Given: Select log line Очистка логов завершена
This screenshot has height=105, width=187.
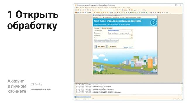Looking at the screenshot, I should pos(93,86).
